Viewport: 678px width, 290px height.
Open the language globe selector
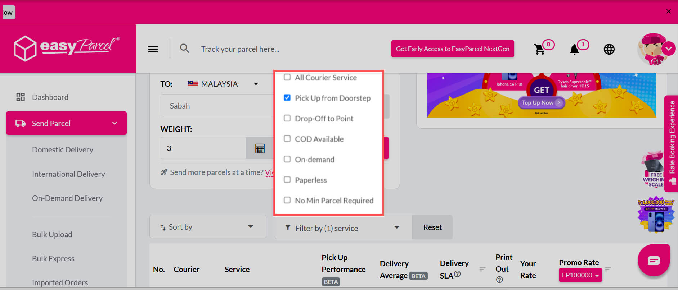[609, 49]
